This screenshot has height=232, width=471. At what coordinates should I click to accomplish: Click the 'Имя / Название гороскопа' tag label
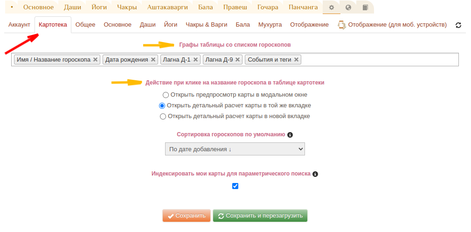click(54, 59)
